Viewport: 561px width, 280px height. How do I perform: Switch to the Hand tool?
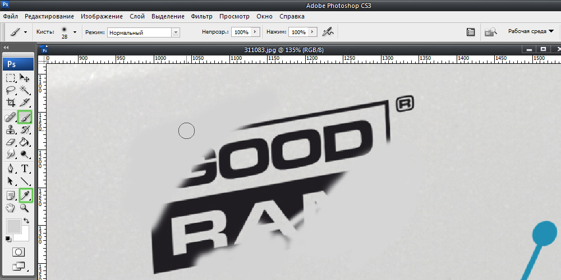(11, 208)
